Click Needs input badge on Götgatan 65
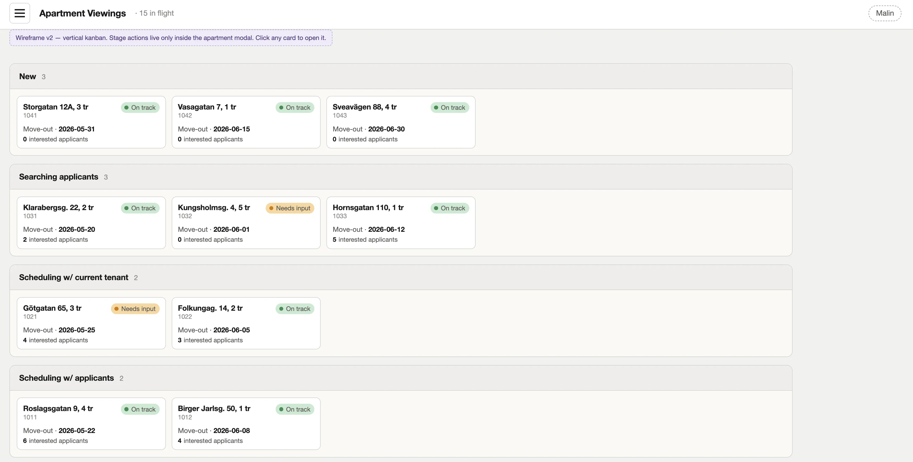 (135, 308)
